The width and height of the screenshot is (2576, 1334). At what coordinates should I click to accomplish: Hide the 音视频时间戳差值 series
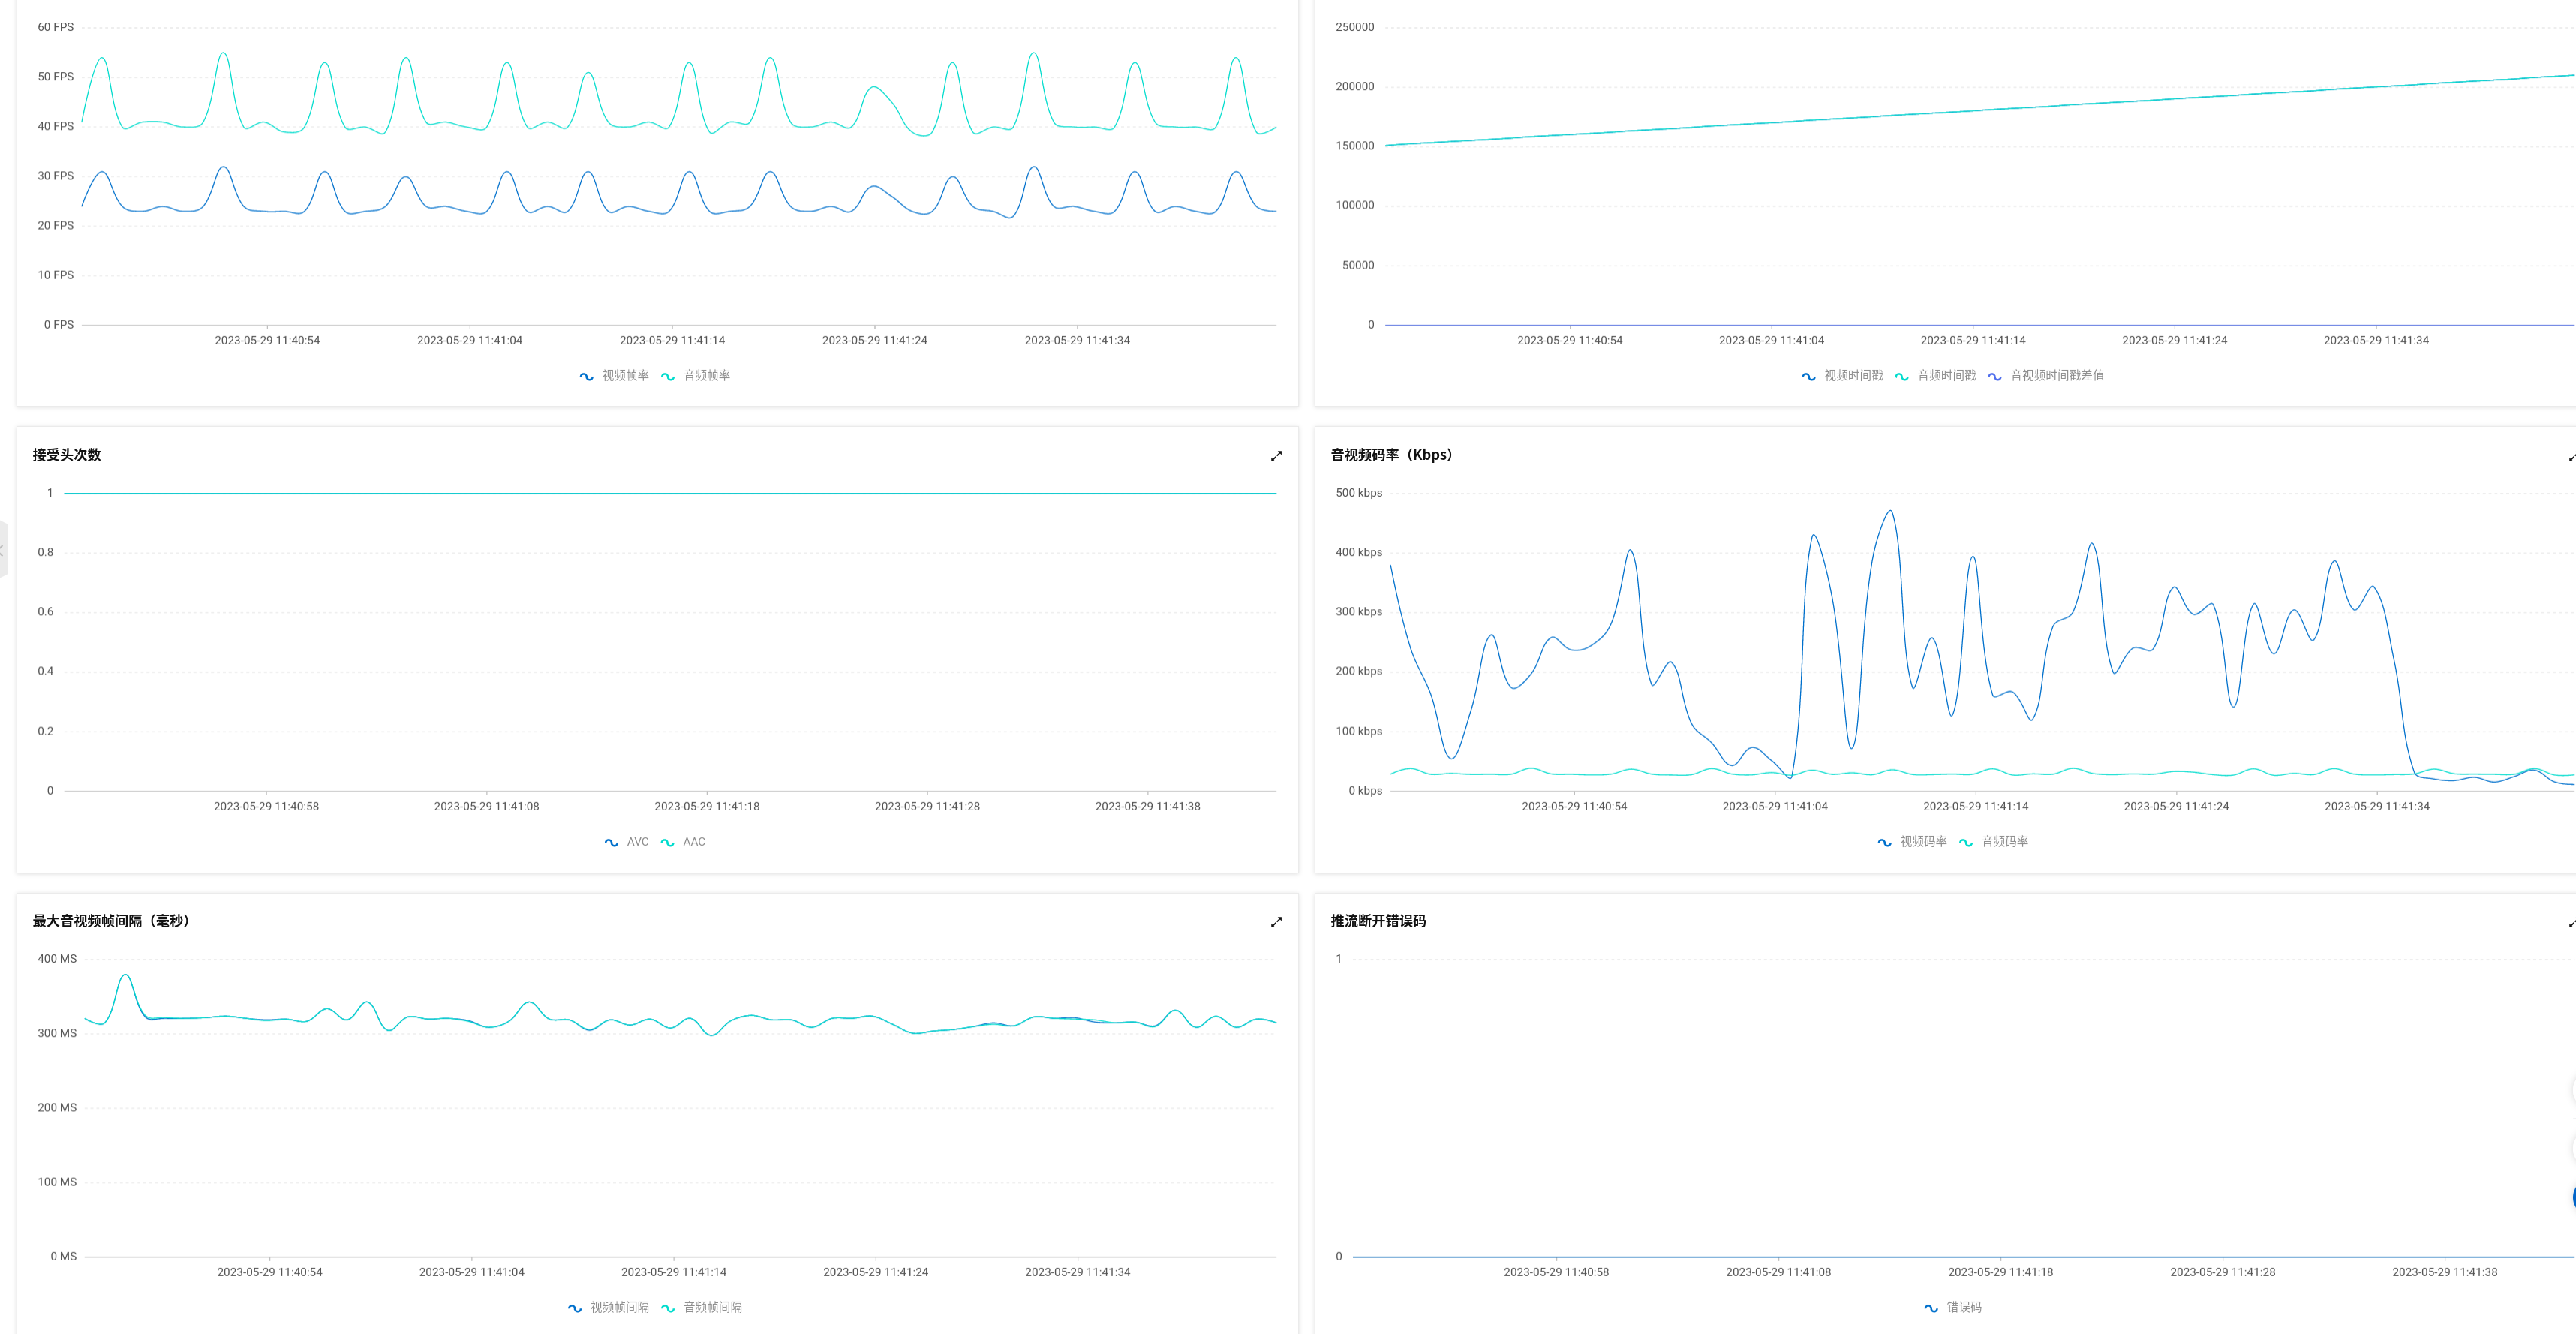click(2046, 376)
